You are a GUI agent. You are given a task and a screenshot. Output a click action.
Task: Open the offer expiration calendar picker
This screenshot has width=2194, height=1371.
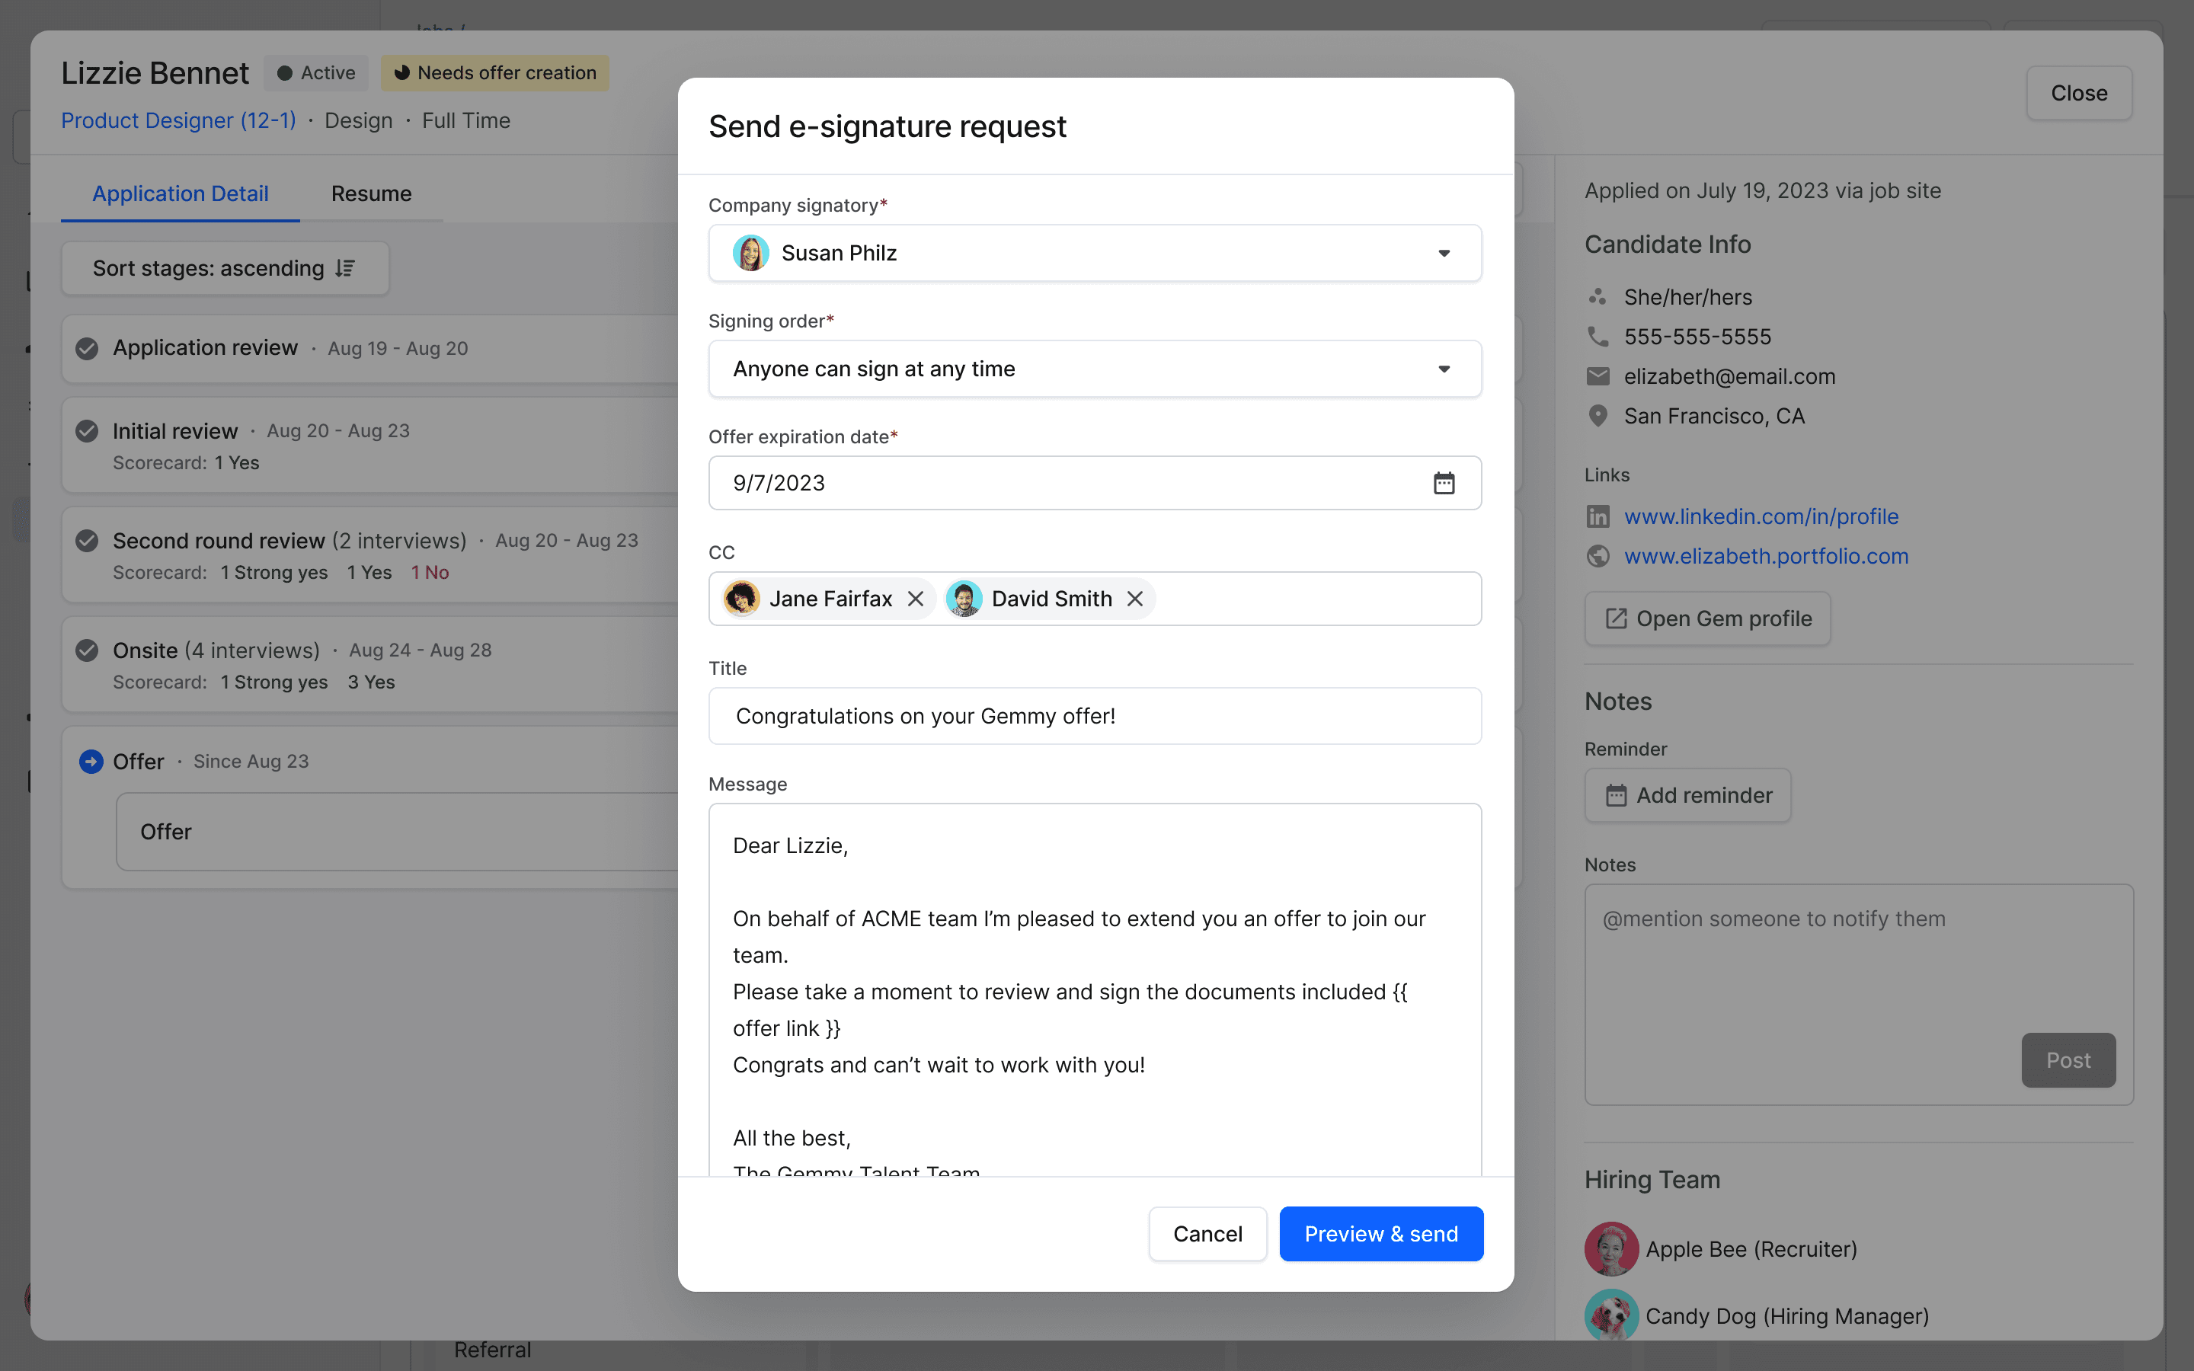(x=1444, y=484)
